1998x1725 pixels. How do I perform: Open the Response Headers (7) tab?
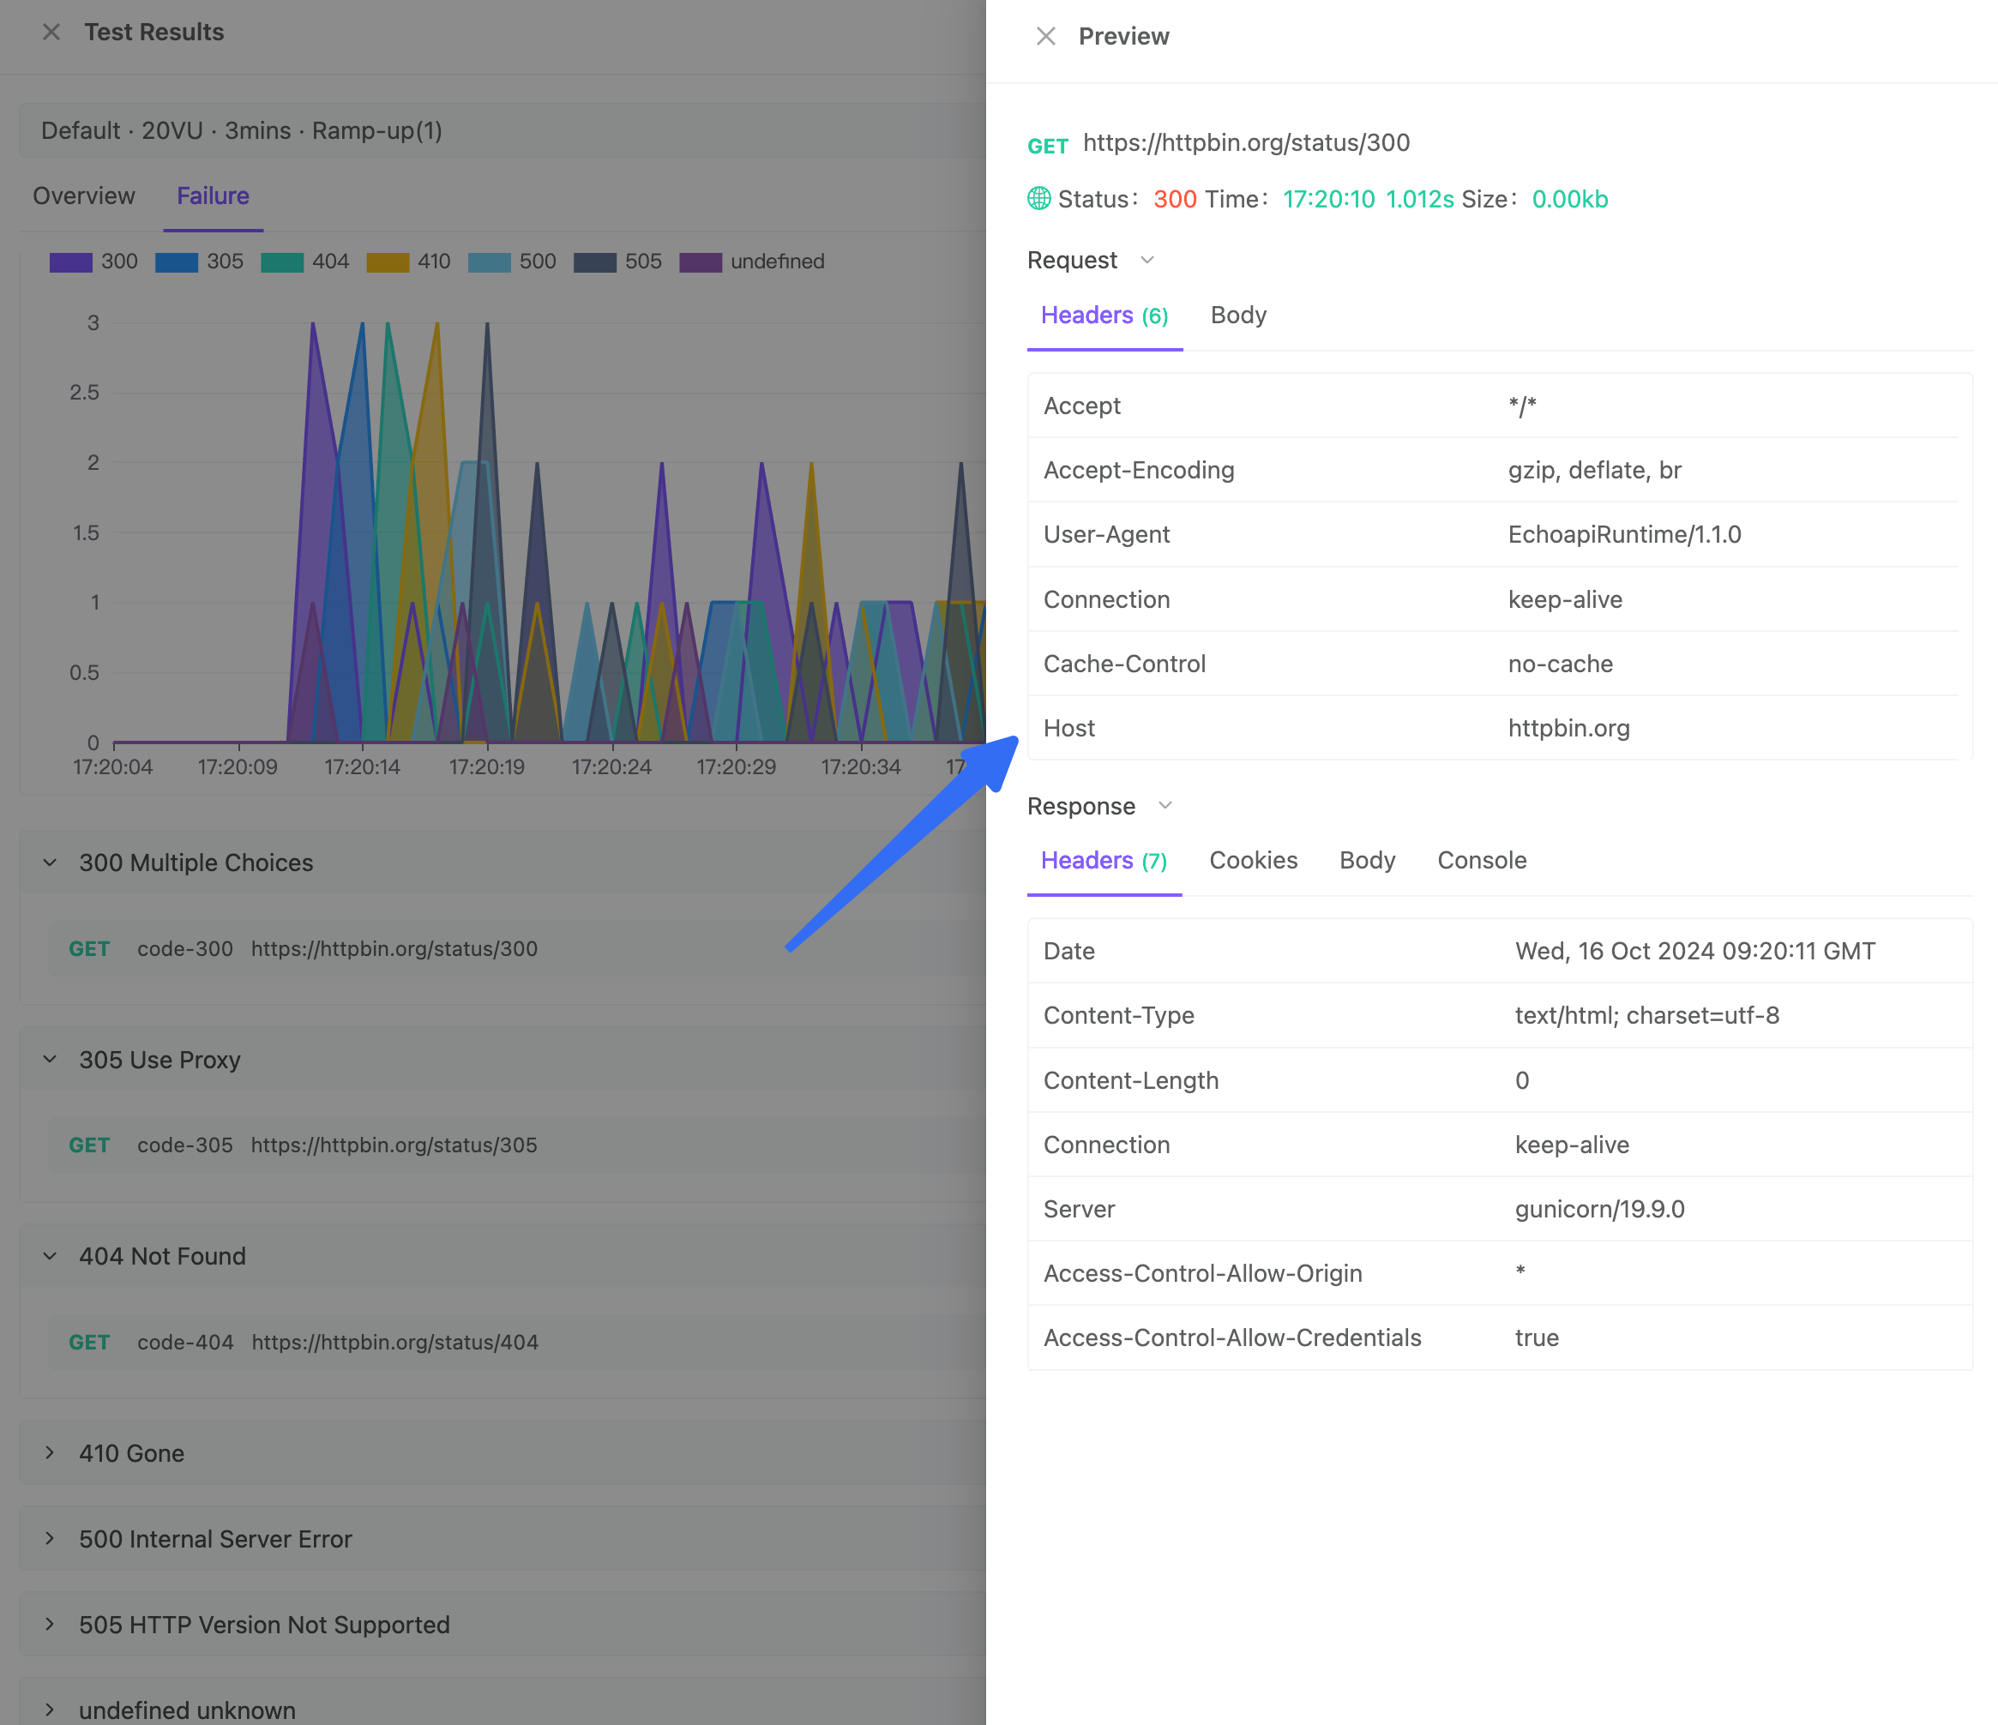[x=1105, y=860]
